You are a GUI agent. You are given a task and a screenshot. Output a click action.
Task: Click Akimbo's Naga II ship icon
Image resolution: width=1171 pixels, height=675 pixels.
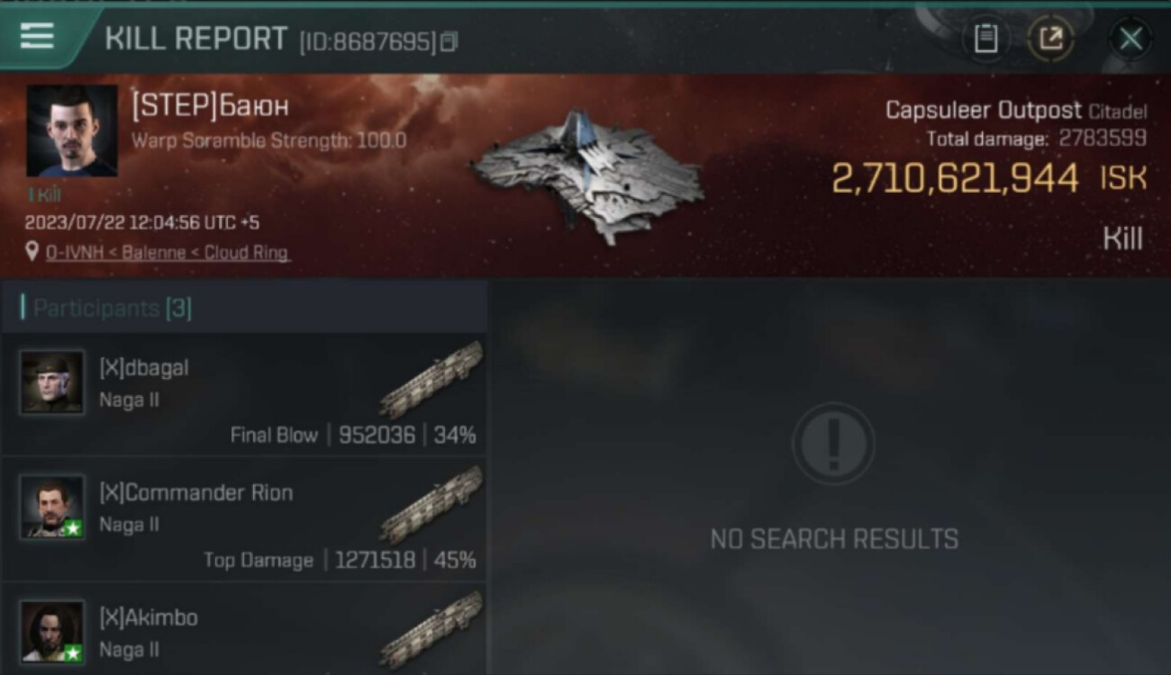point(431,629)
